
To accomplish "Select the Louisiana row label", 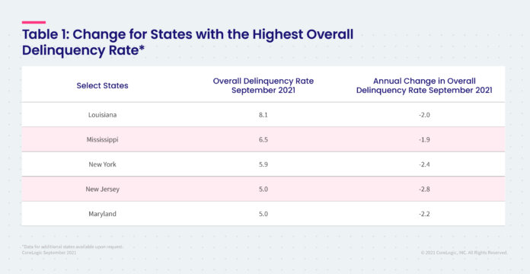I will click(102, 115).
